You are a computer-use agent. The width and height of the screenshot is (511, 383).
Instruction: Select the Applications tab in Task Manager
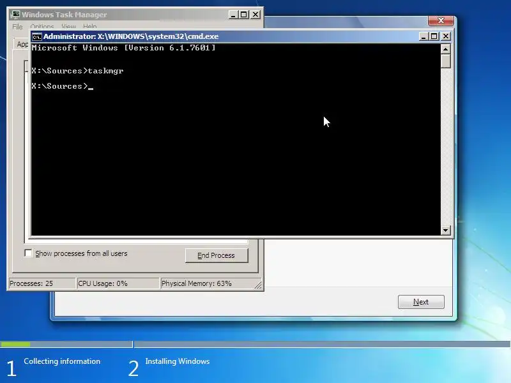pos(22,44)
